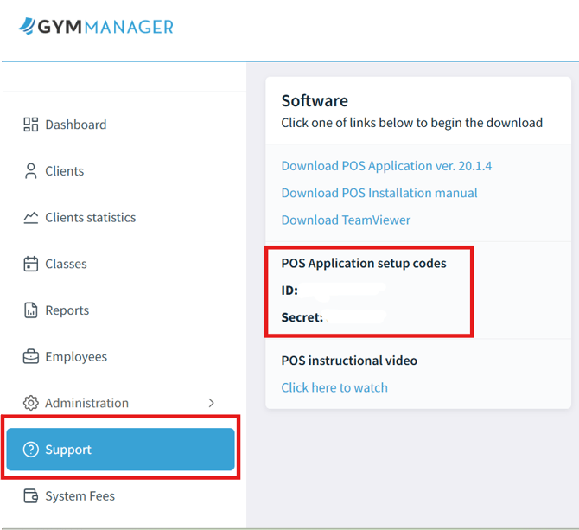The width and height of the screenshot is (579, 530).
Task: Click the Employees briefcase icon
Action: pos(31,356)
